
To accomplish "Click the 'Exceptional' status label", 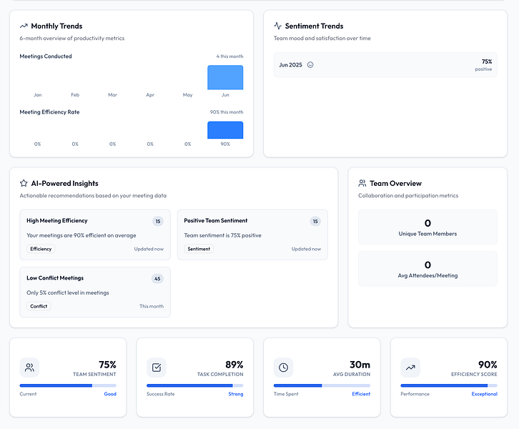I will 485,394.
